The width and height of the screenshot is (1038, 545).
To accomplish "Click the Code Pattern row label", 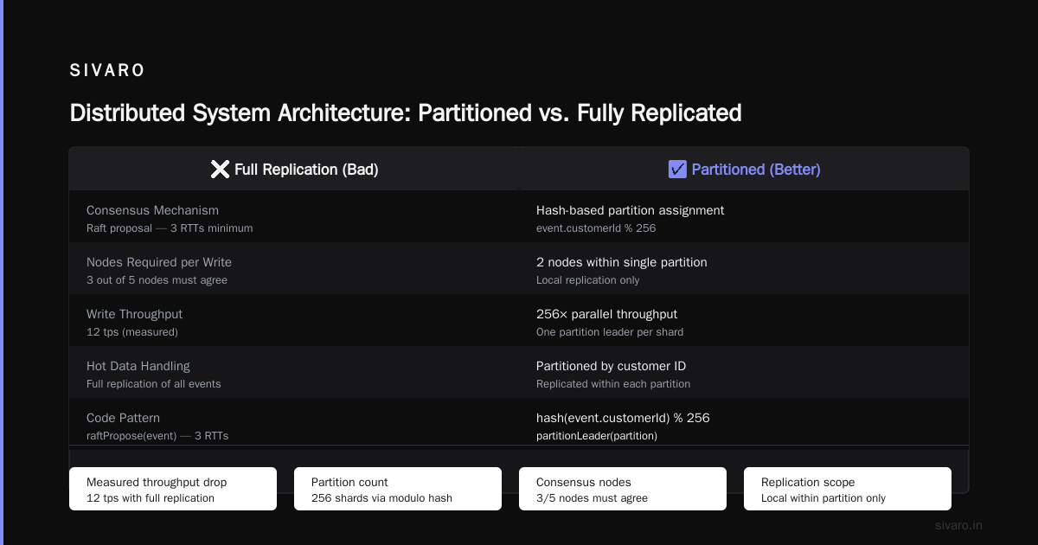I will pyautogui.click(x=123, y=418).
